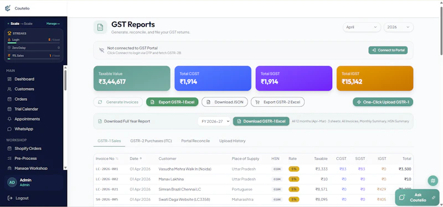
Task: Click the Login streak progress bar
Action: click(34, 43)
